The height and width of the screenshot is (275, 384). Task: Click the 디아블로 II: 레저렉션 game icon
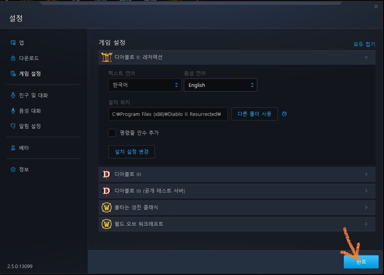(x=107, y=57)
